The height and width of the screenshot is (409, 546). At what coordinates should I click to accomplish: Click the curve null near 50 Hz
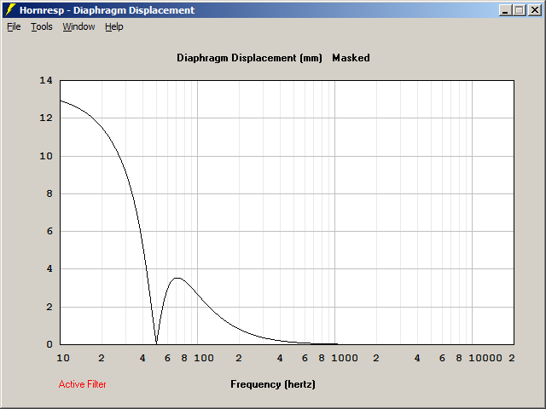pyautogui.click(x=156, y=343)
